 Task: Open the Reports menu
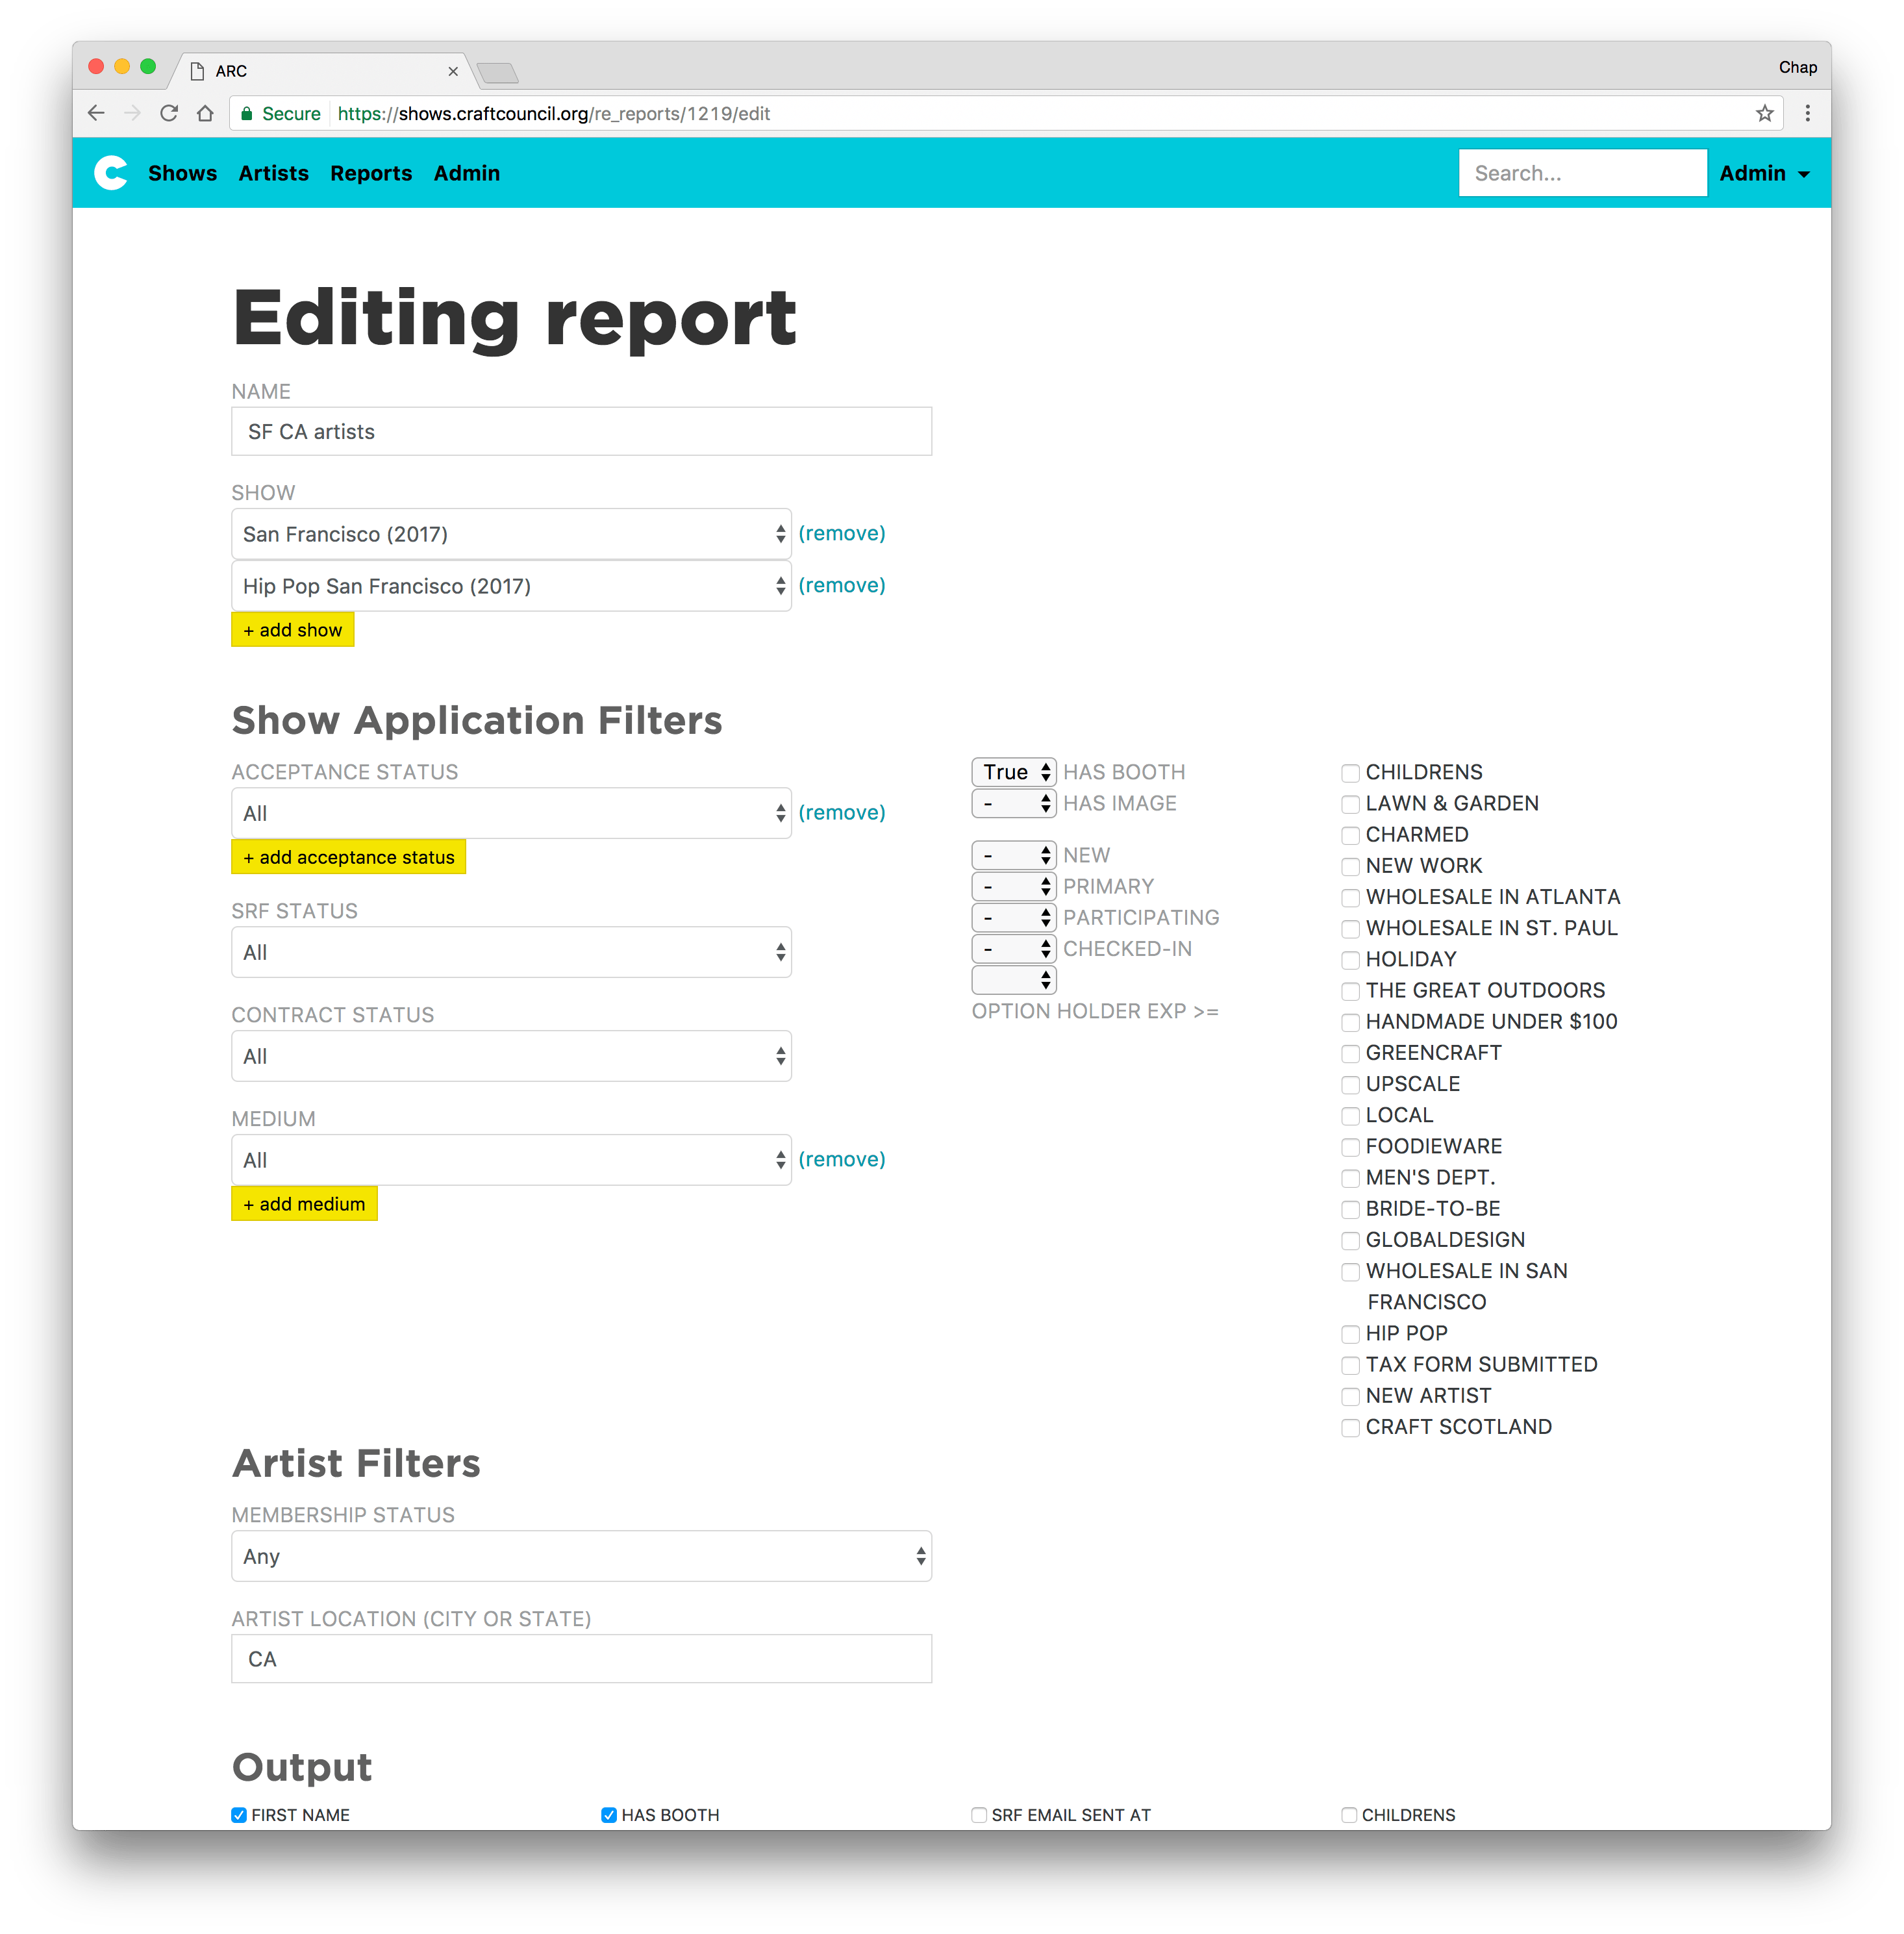pyautogui.click(x=371, y=173)
